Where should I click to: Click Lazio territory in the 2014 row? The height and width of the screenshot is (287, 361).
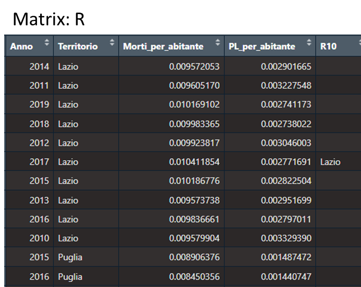68,67
